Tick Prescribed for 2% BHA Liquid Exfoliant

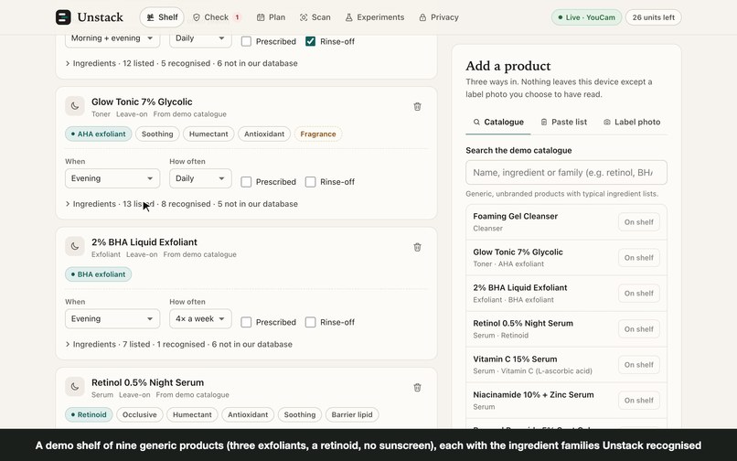(246, 322)
